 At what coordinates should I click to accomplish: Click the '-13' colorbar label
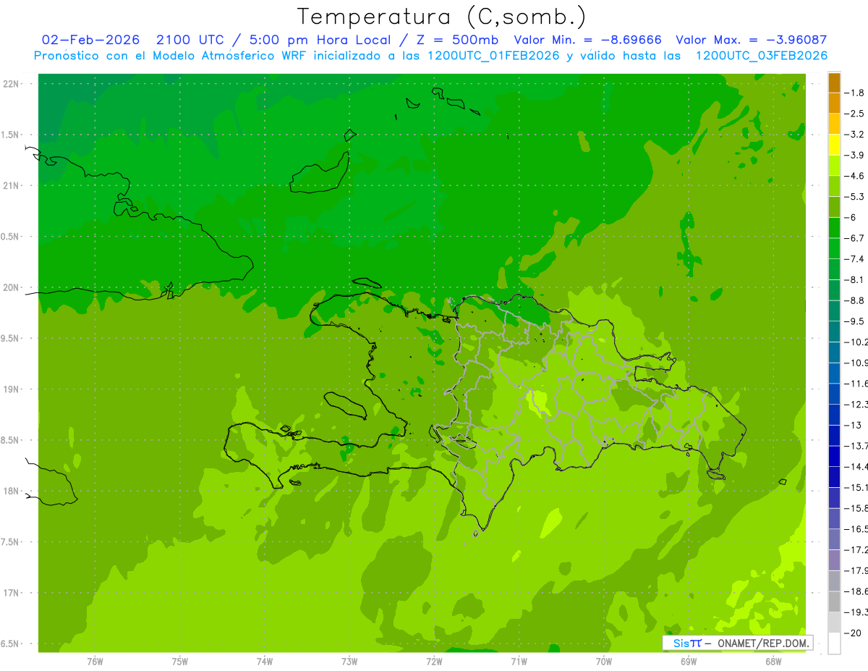coord(852,425)
